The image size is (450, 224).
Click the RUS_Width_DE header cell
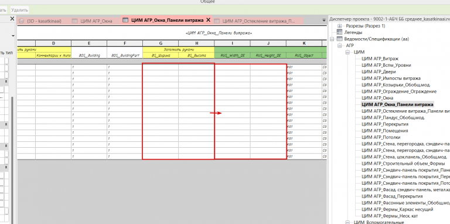pyautogui.click(x=232, y=56)
